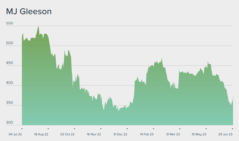The width and height of the screenshot is (239, 141).
Task: Click the 300 y-axis label
Action: tap(10, 123)
